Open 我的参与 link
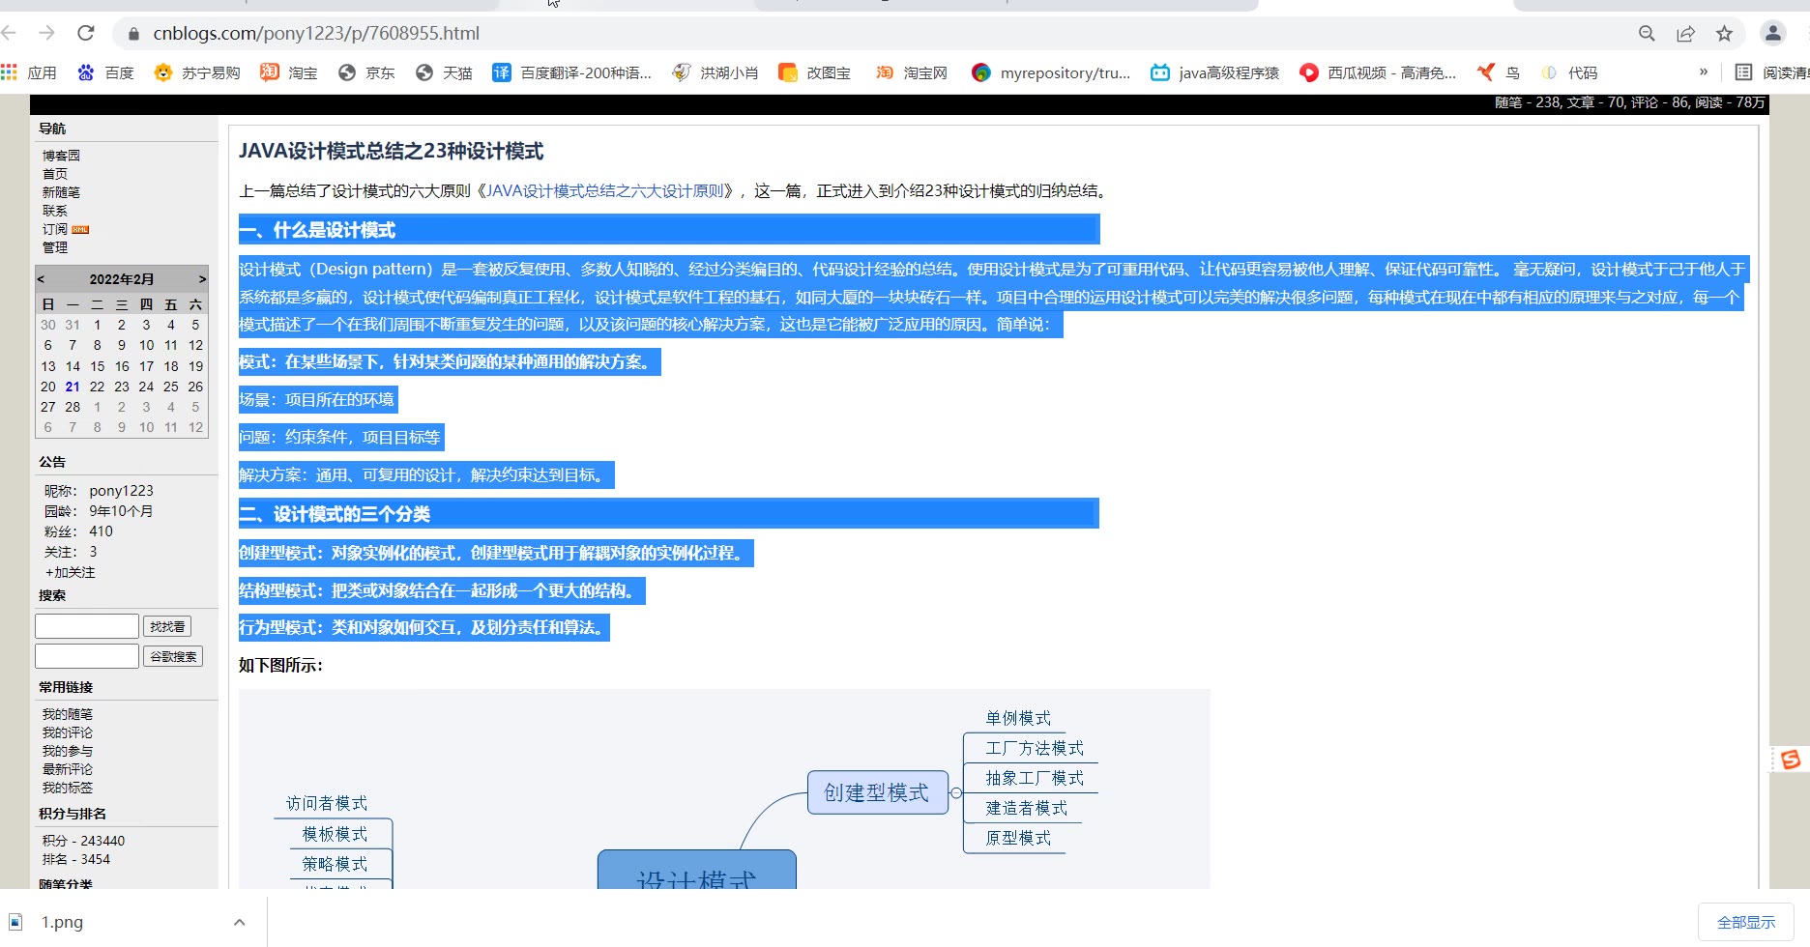Screen dimensions: 1810x947 click(x=68, y=751)
